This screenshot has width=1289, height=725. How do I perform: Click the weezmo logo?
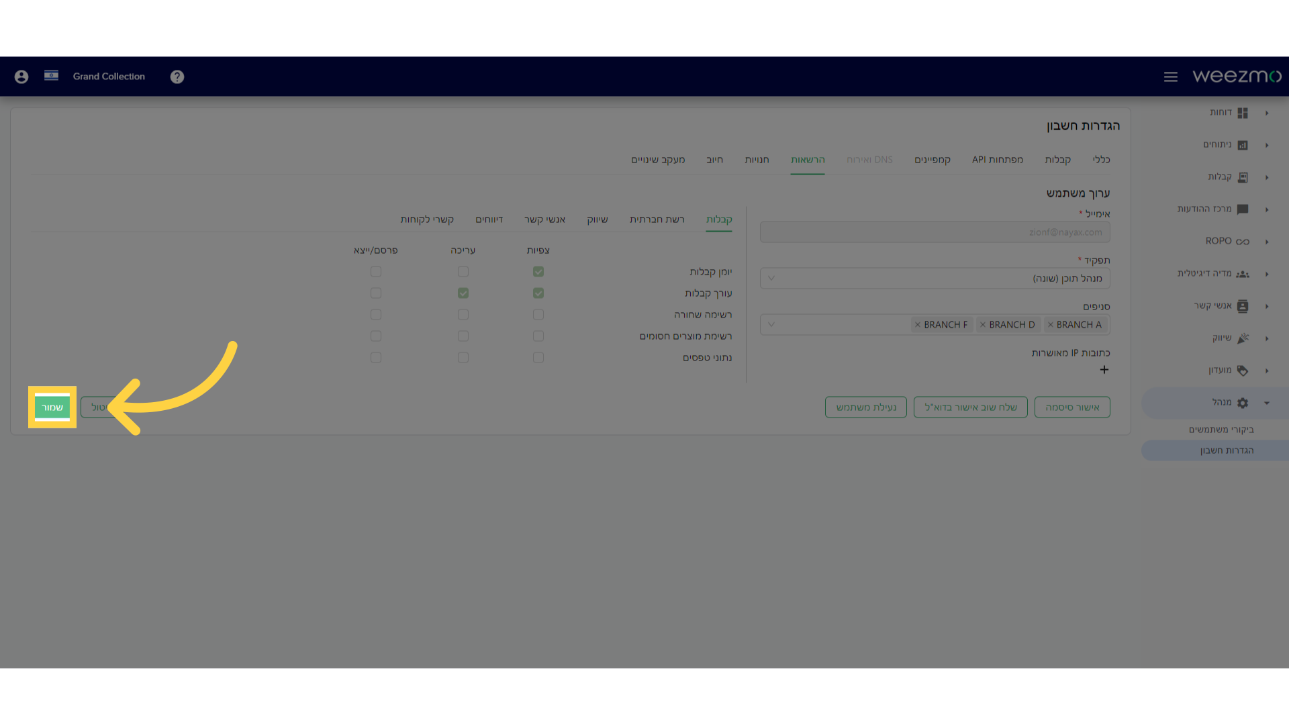point(1237,76)
